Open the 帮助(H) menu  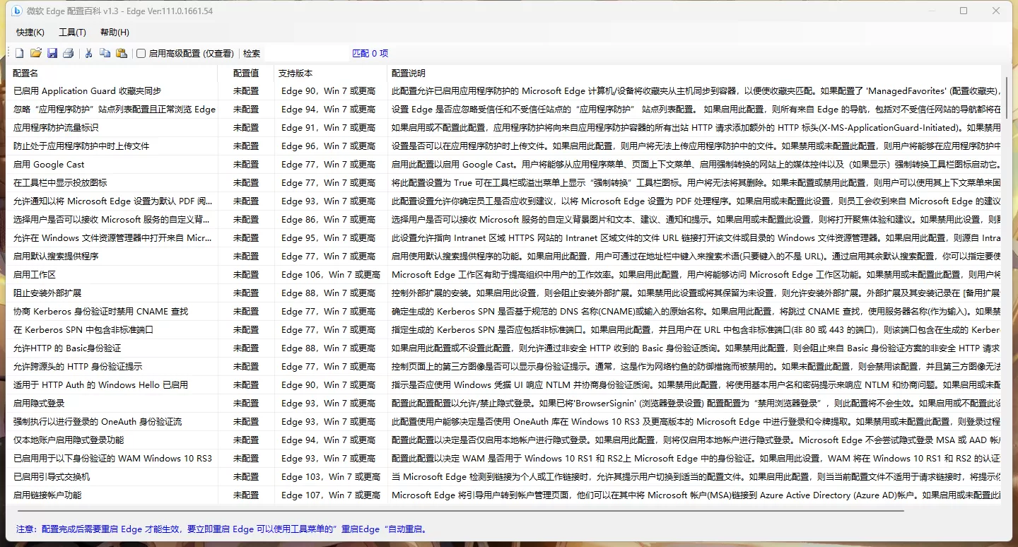(113, 32)
